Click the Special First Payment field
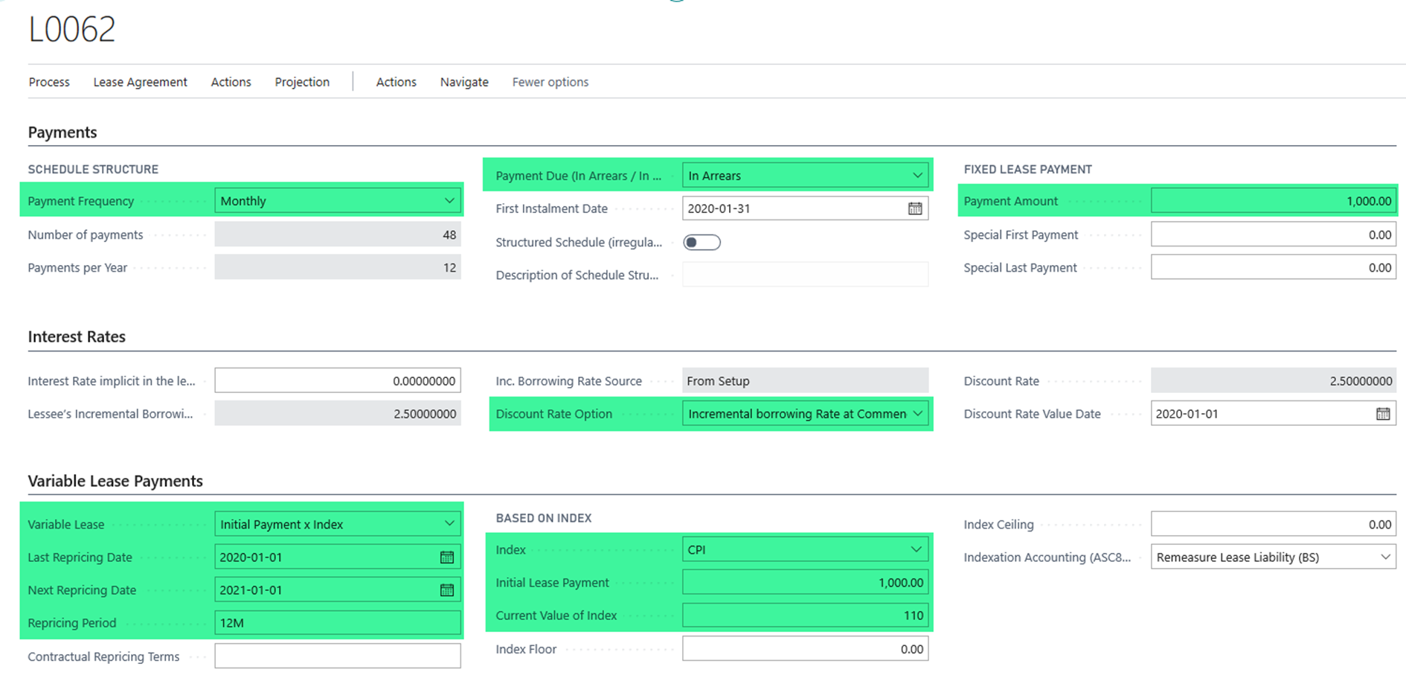Image resolution: width=1406 pixels, height=690 pixels. click(1273, 234)
